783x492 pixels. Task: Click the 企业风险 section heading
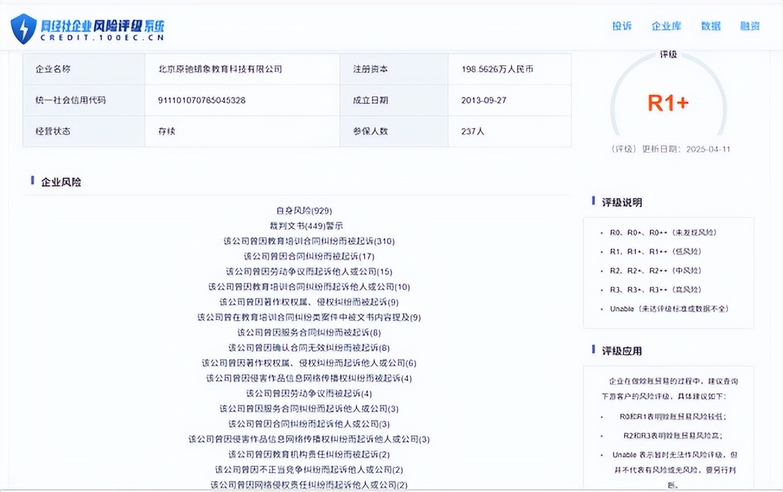point(61,182)
